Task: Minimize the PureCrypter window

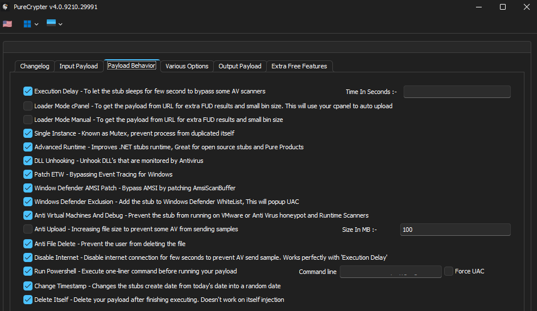Action: tap(479, 7)
